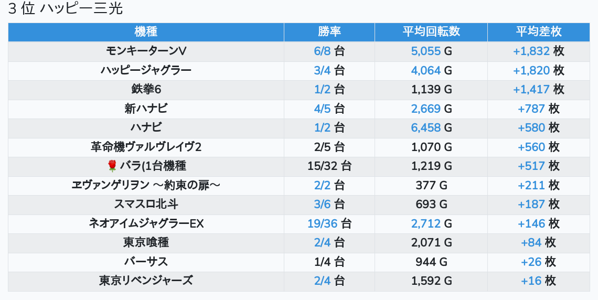Open the モンキーターンV machine row
Screen dimensions: 598x300
point(146,51)
